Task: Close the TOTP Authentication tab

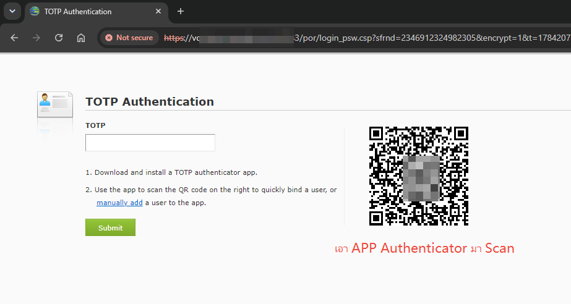Action: point(158,11)
